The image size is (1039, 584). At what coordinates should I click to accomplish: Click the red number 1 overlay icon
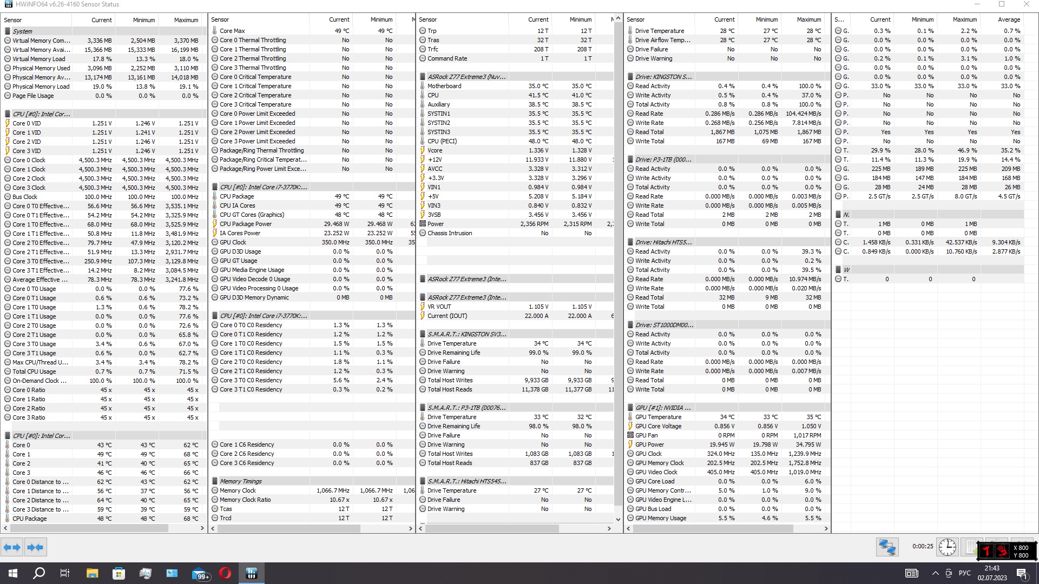click(x=987, y=551)
